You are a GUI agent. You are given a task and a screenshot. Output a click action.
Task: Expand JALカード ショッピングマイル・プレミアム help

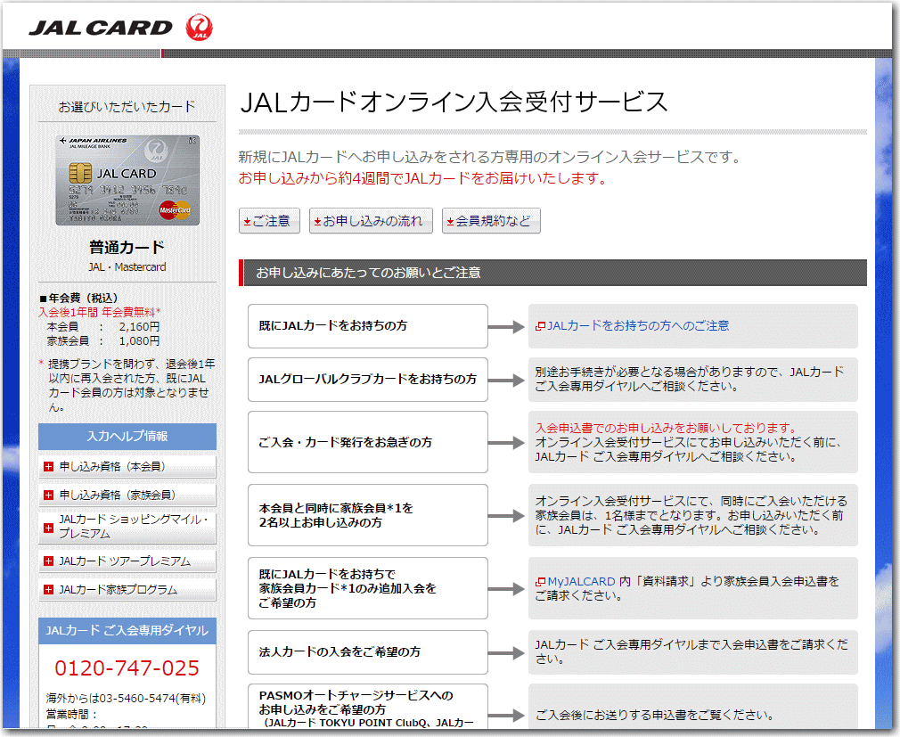[127, 527]
